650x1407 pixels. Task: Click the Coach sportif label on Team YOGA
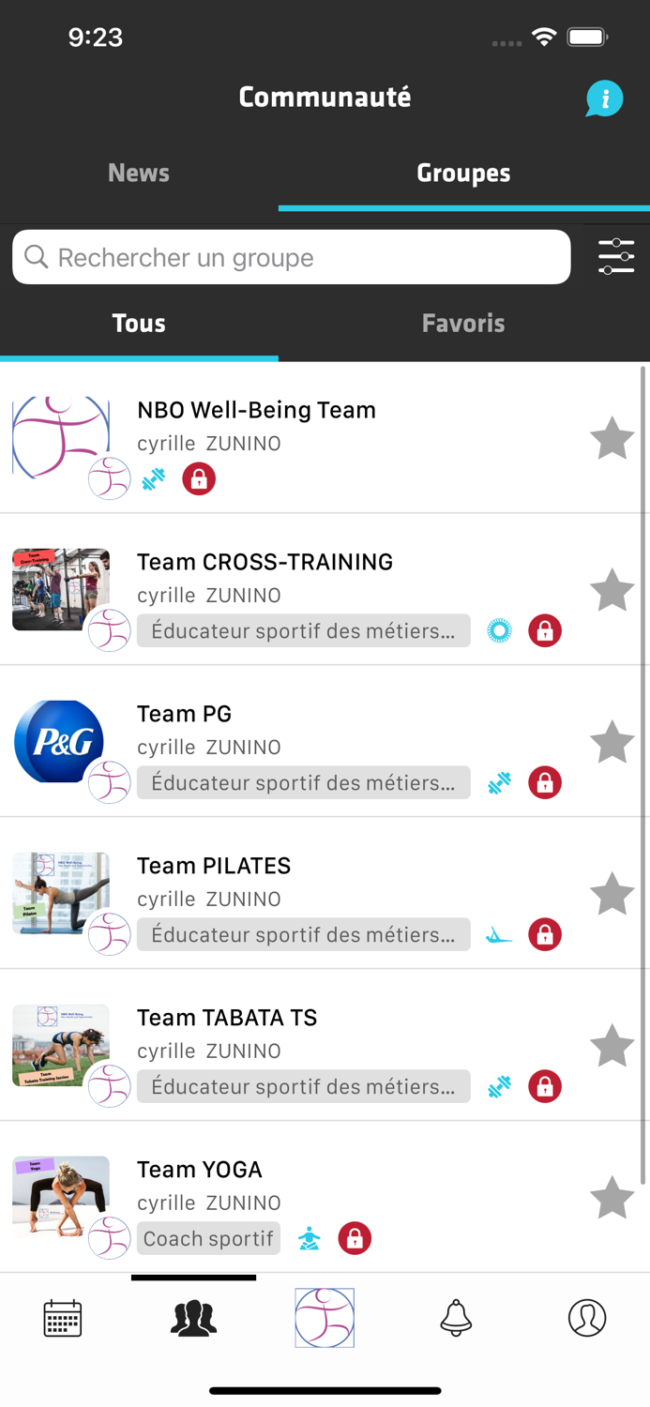208,1238
